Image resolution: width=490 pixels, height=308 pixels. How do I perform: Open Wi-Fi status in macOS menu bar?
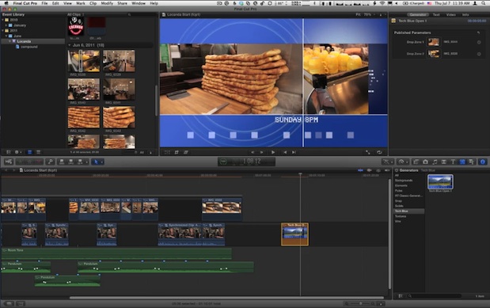[x=382, y=3]
